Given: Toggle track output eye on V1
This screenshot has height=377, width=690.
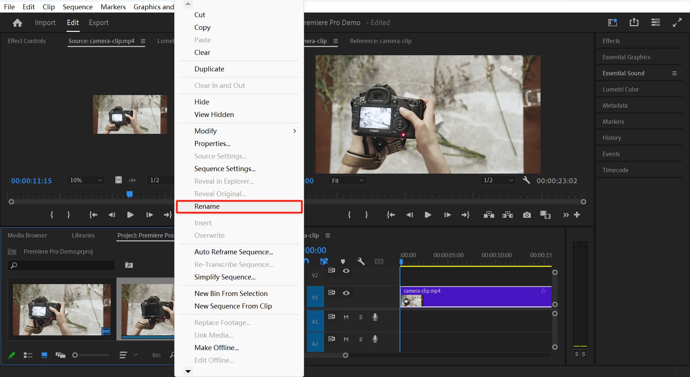Looking at the screenshot, I should pos(346,292).
